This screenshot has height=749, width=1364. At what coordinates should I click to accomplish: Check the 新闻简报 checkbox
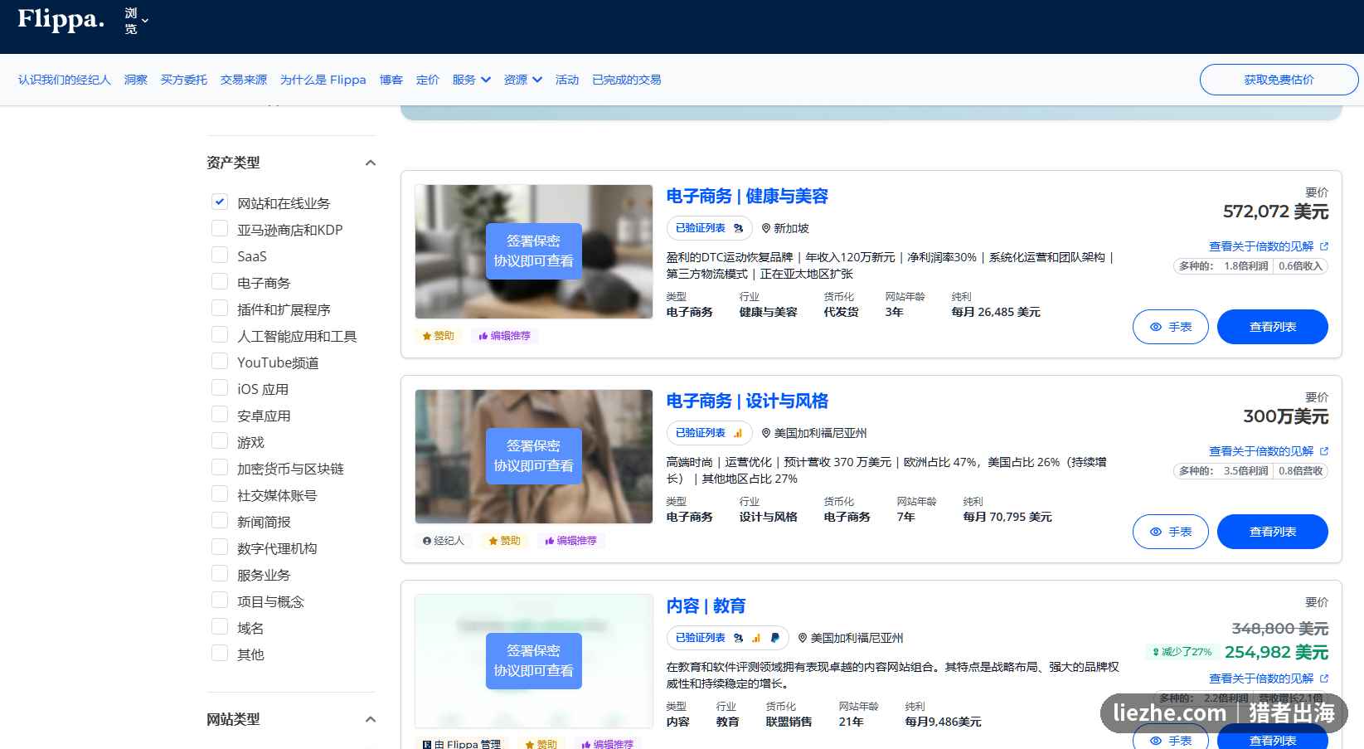[220, 520]
